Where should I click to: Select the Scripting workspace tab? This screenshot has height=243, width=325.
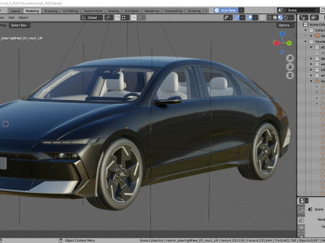click(194, 11)
